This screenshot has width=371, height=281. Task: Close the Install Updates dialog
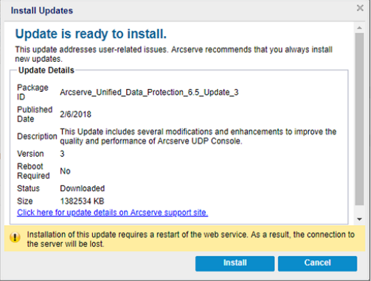tap(360, 8)
